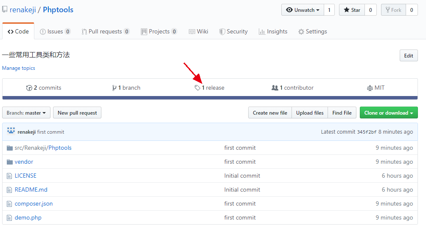Edit the repository description
The width and height of the screenshot is (426, 228).
tap(409, 55)
